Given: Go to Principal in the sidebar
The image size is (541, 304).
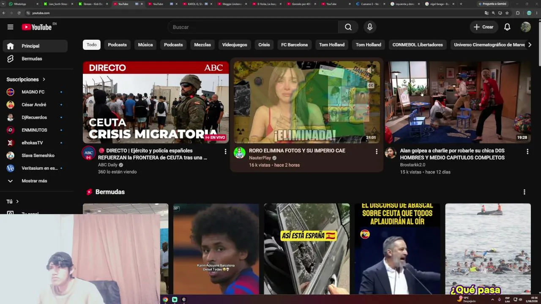Looking at the screenshot, I should click(36, 46).
